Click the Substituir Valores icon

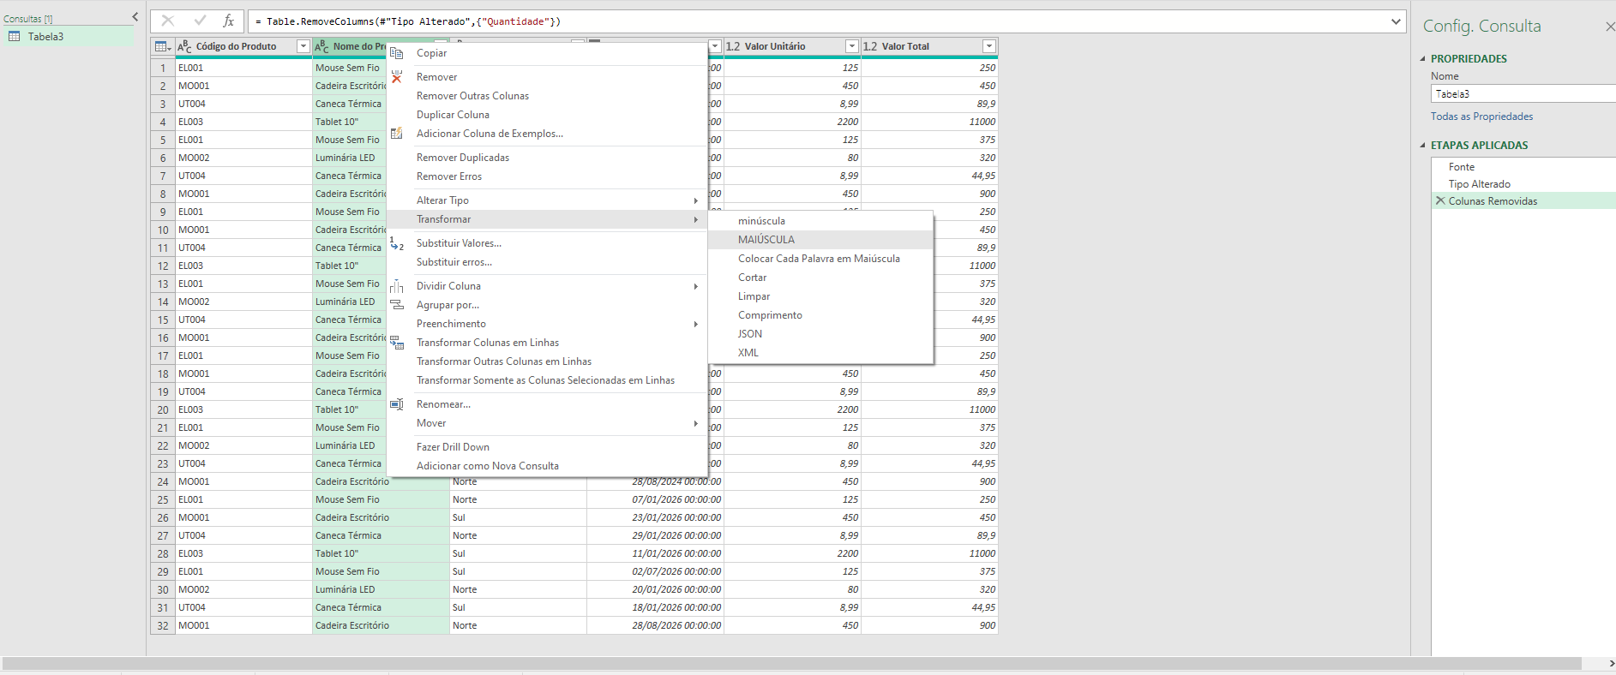coord(397,243)
